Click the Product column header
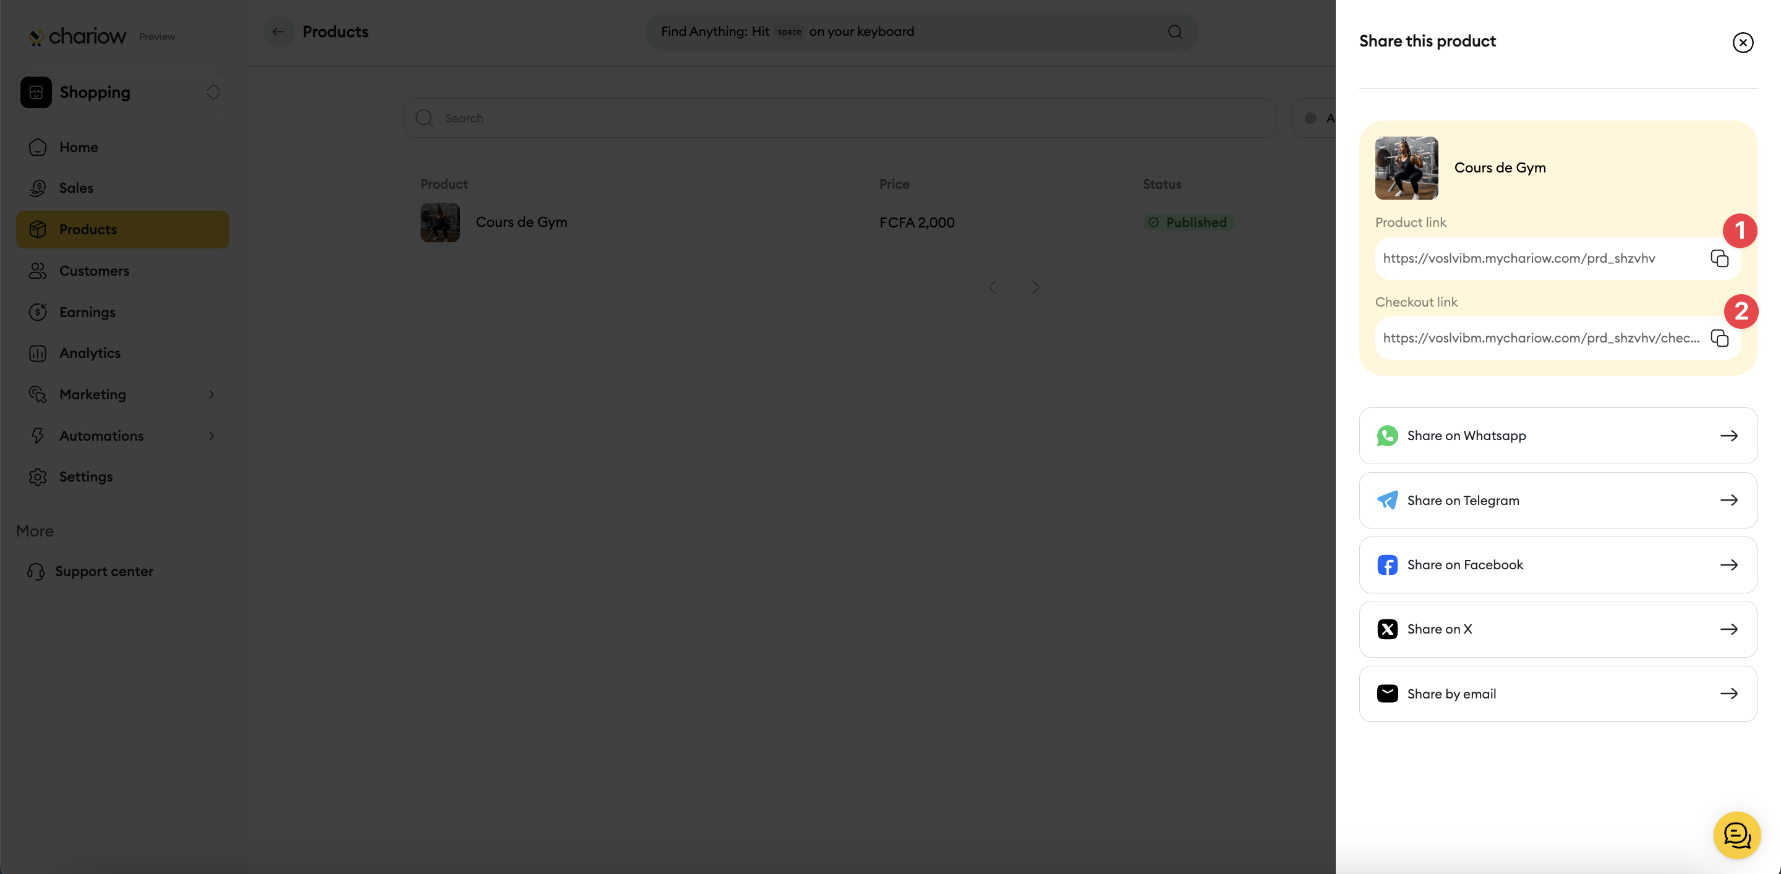The width and height of the screenshot is (1781, 874). pos(444,184)
